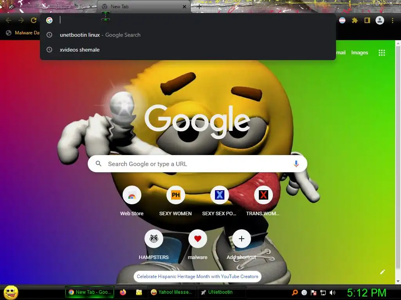
Task: Click the magnifier tray icon
Action: [x=295, y=293]
